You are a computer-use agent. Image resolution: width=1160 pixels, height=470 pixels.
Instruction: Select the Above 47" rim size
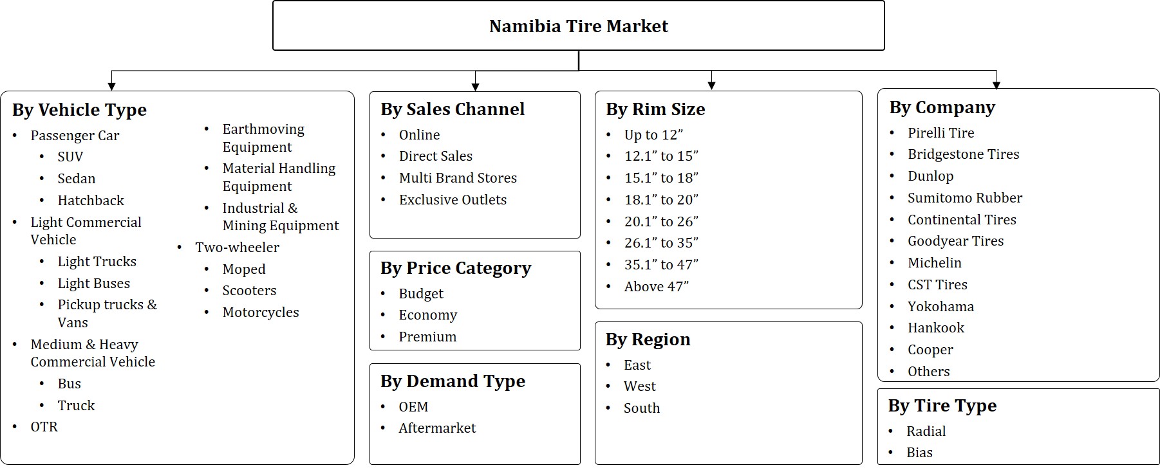point(656,287)
